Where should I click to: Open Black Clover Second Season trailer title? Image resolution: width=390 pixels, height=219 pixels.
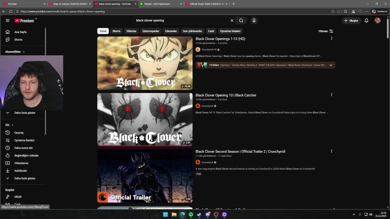pyautogui.click(x=240, y=151)
